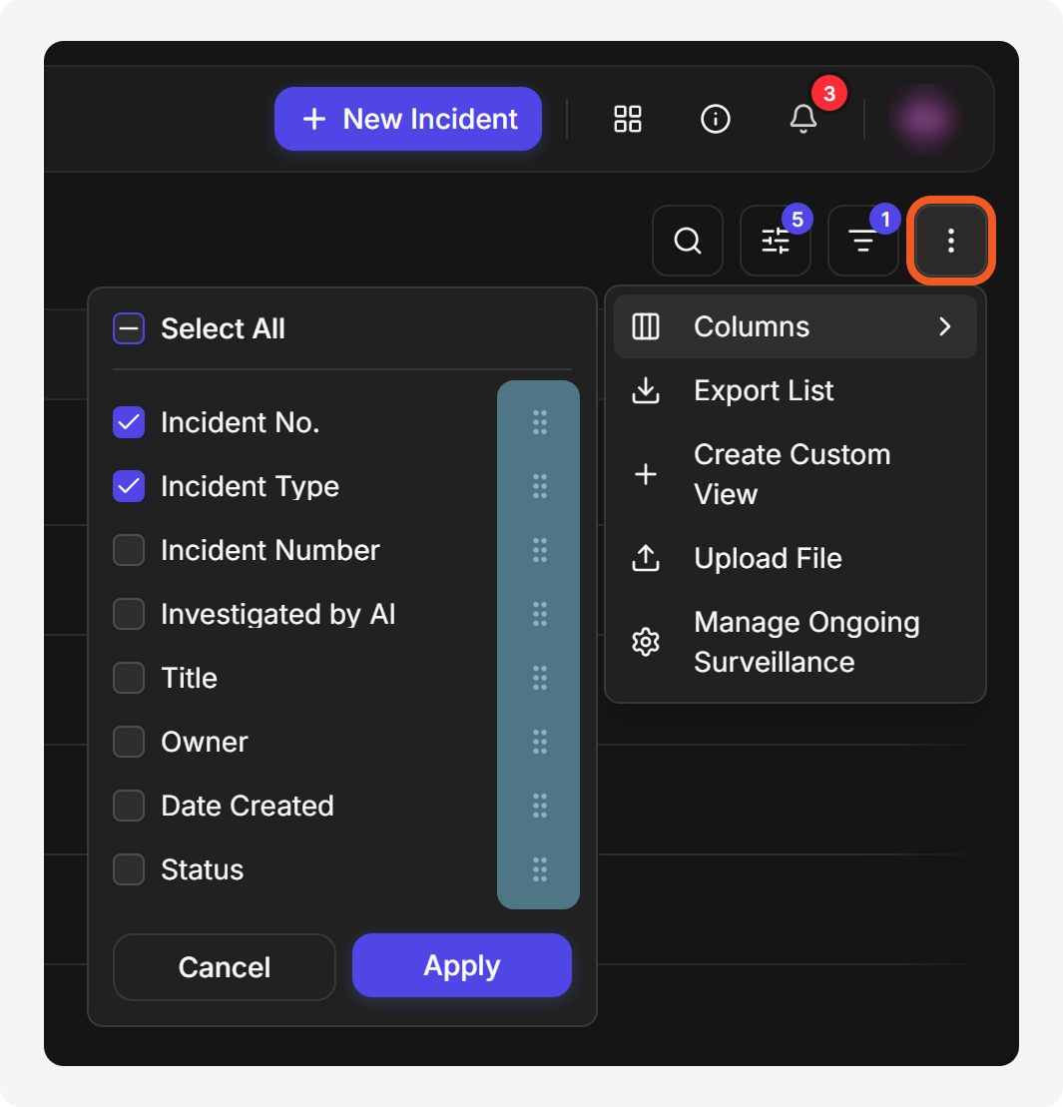Click the search magnifier icon
Screen dimensions: 1063x1107
coord(688,241)
